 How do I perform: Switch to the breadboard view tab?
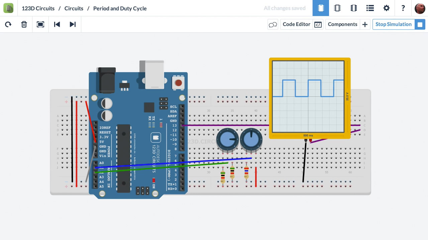click(321, 8)
